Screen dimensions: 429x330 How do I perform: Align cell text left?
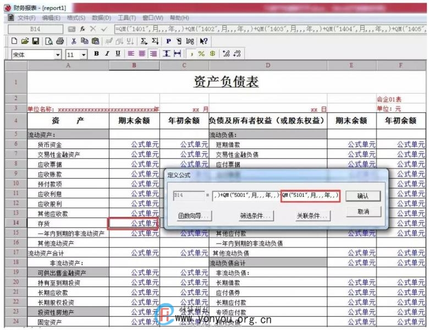pyautogui.click(x=131, y=54)
